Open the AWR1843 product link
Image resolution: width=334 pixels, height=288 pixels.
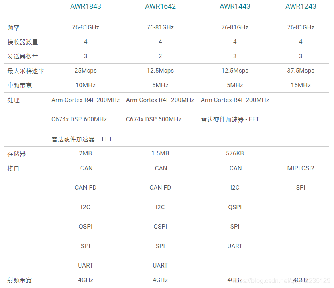86,6
